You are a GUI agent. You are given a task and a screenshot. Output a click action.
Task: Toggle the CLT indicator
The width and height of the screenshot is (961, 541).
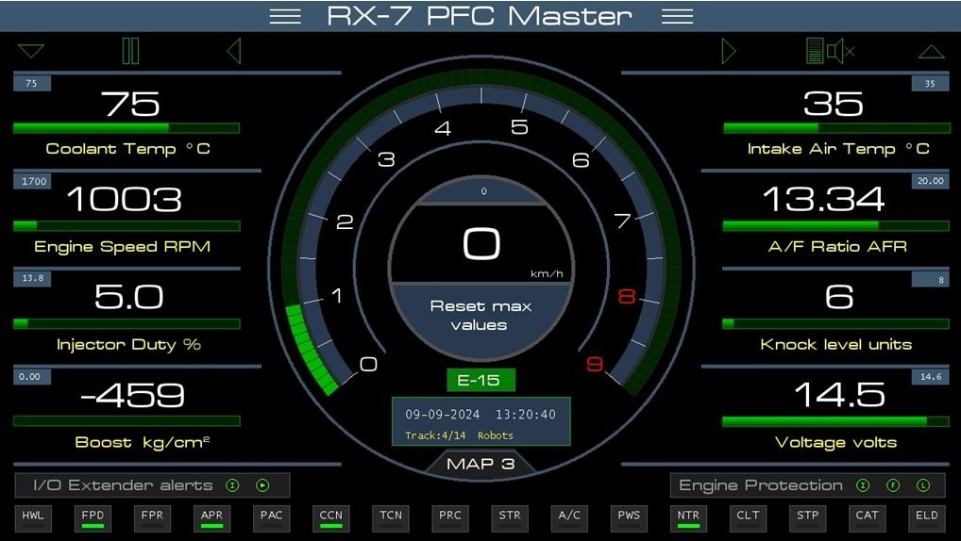[748, 517]
